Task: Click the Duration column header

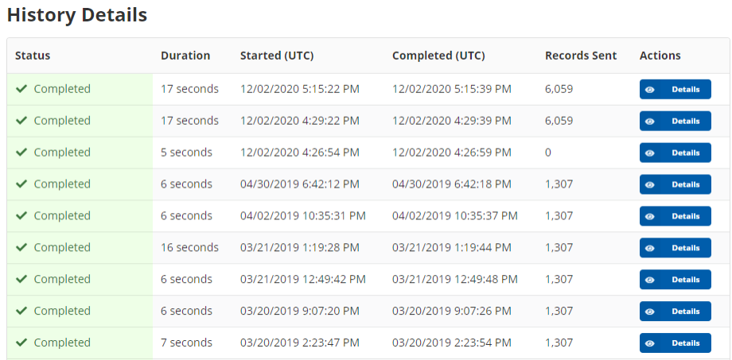Action: pos(185,56)
